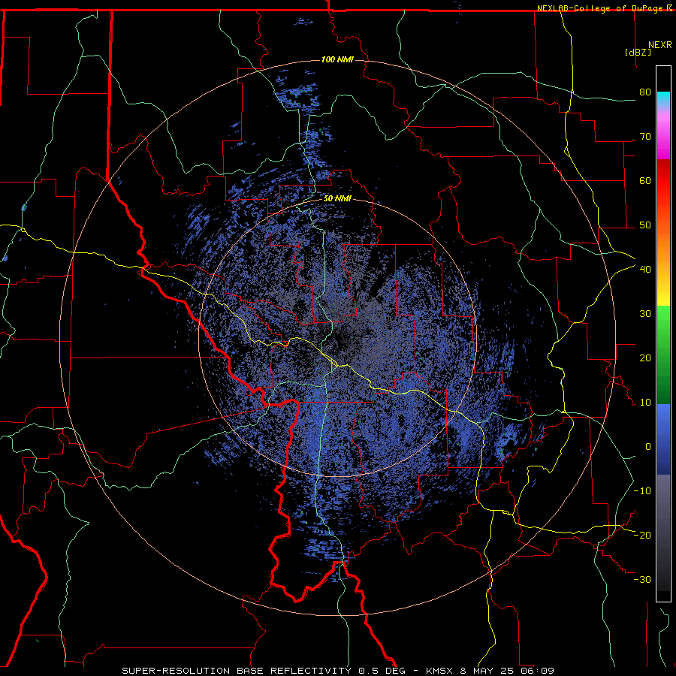Click the 30 value on the dBZ scale
The height and width of the screenshot is (676, 676).
tap(645, 313)
